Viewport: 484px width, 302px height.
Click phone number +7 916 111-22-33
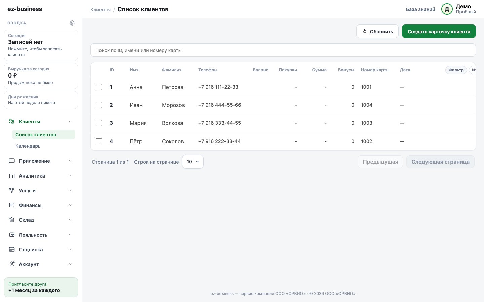point(218,87)
